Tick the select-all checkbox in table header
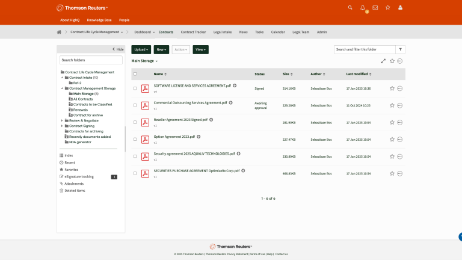The image size is (462, 260). pyautogui.click(x=135, y=74)
